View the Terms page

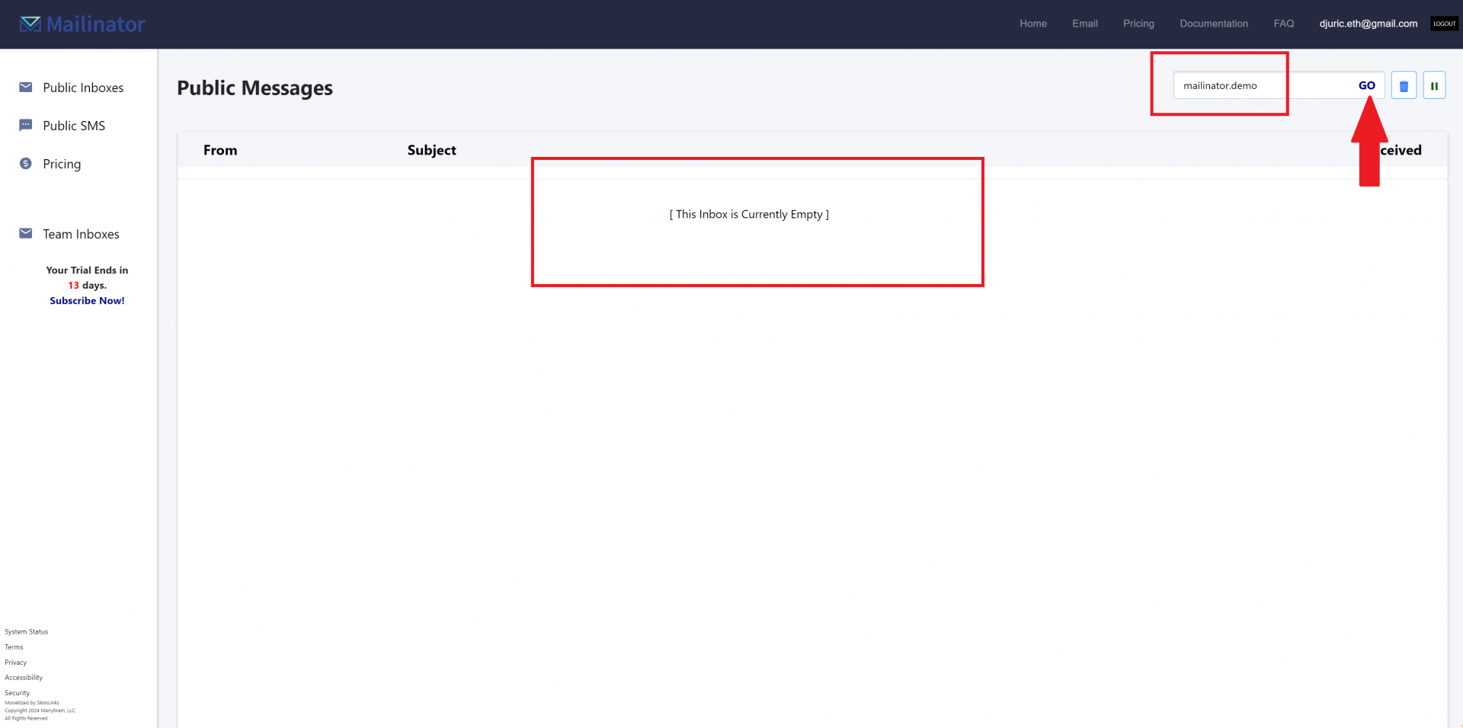(x=13, y=647)
